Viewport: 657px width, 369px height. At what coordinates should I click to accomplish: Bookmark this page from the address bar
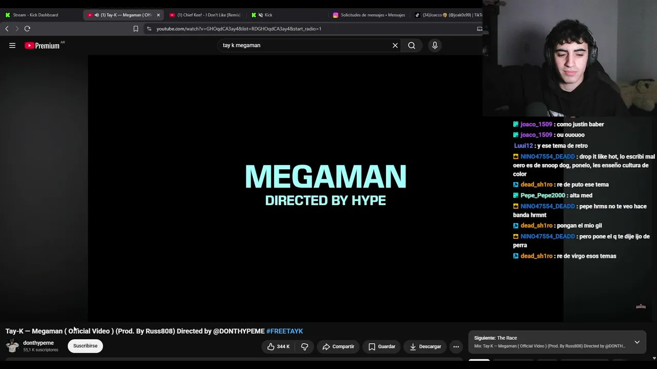click(136, 29)
